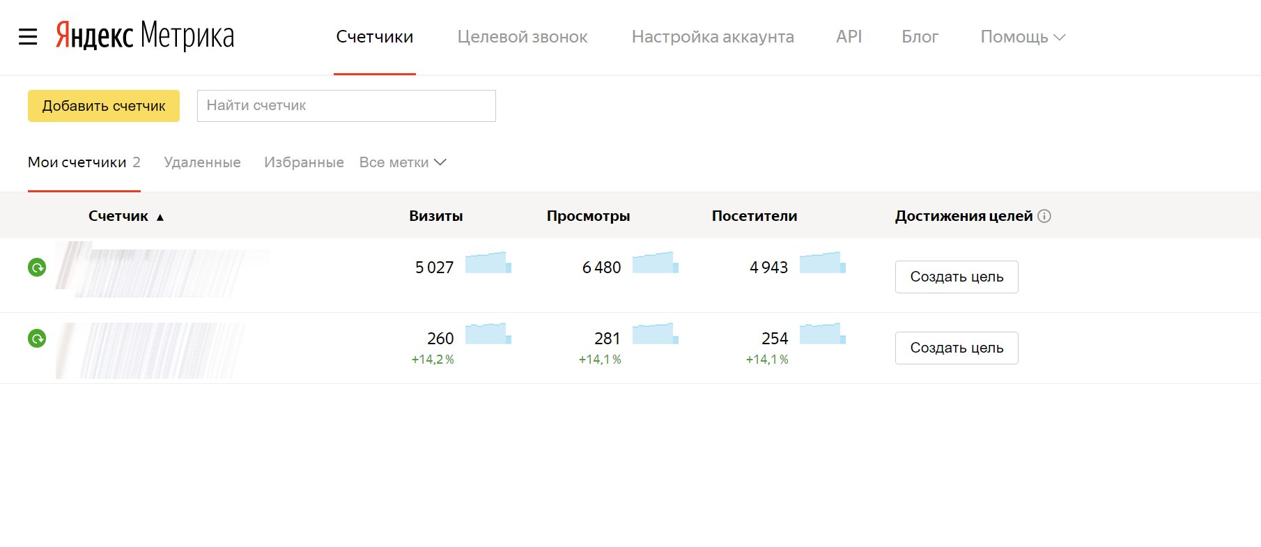The image size is (1261, 547).
Task: Open the visits sparkline chart for first counter
Action: click(488, 263)
